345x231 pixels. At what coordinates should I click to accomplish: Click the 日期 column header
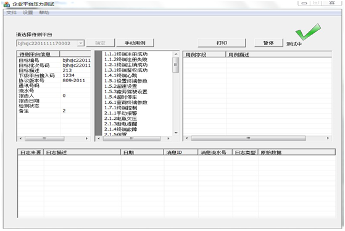pyautogui.click(x=142, y=153)
